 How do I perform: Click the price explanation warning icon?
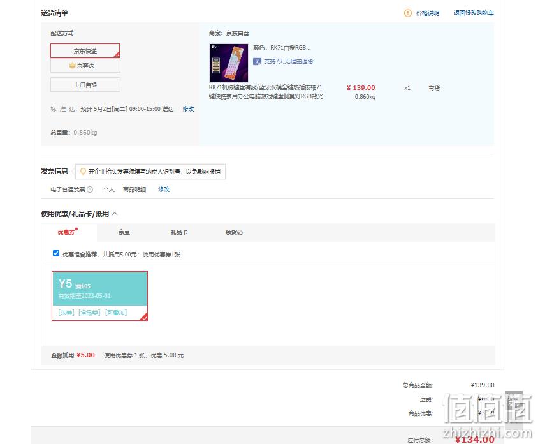click(x=407, y=13)
